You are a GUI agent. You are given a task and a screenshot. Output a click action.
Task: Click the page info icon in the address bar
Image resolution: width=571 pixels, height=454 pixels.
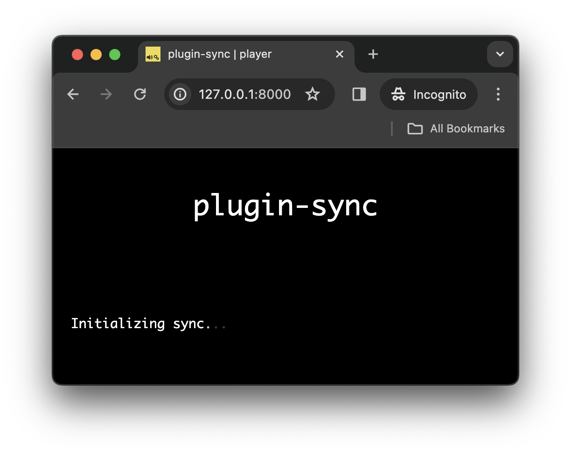click(x=180, y=94)
